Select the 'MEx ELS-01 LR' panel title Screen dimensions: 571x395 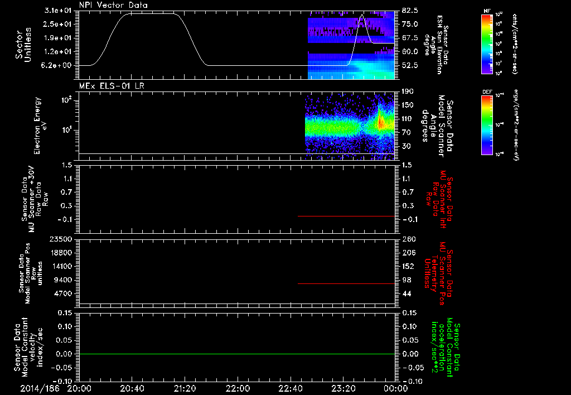point(112,86)
